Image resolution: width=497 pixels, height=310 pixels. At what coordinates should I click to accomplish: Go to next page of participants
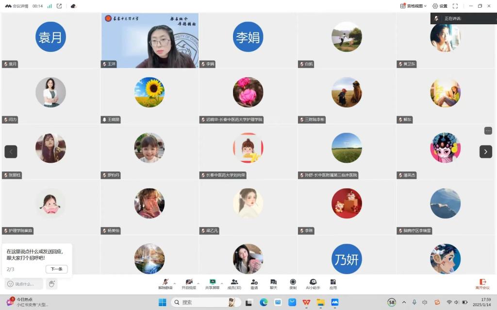[486, 152]
